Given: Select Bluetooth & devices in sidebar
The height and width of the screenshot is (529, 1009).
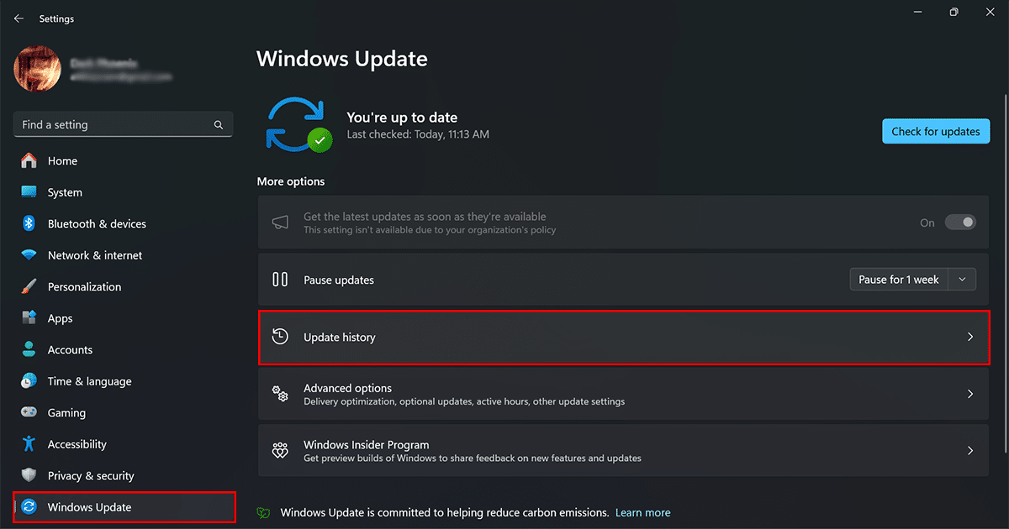Looking at the screenshot, I should point(97,224).
